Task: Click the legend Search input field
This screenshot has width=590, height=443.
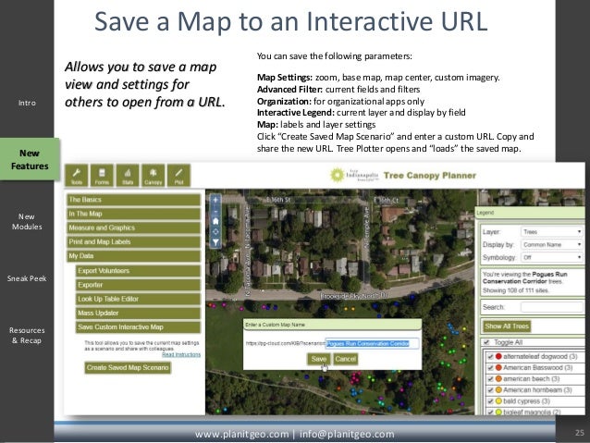Action: point(552,307)
